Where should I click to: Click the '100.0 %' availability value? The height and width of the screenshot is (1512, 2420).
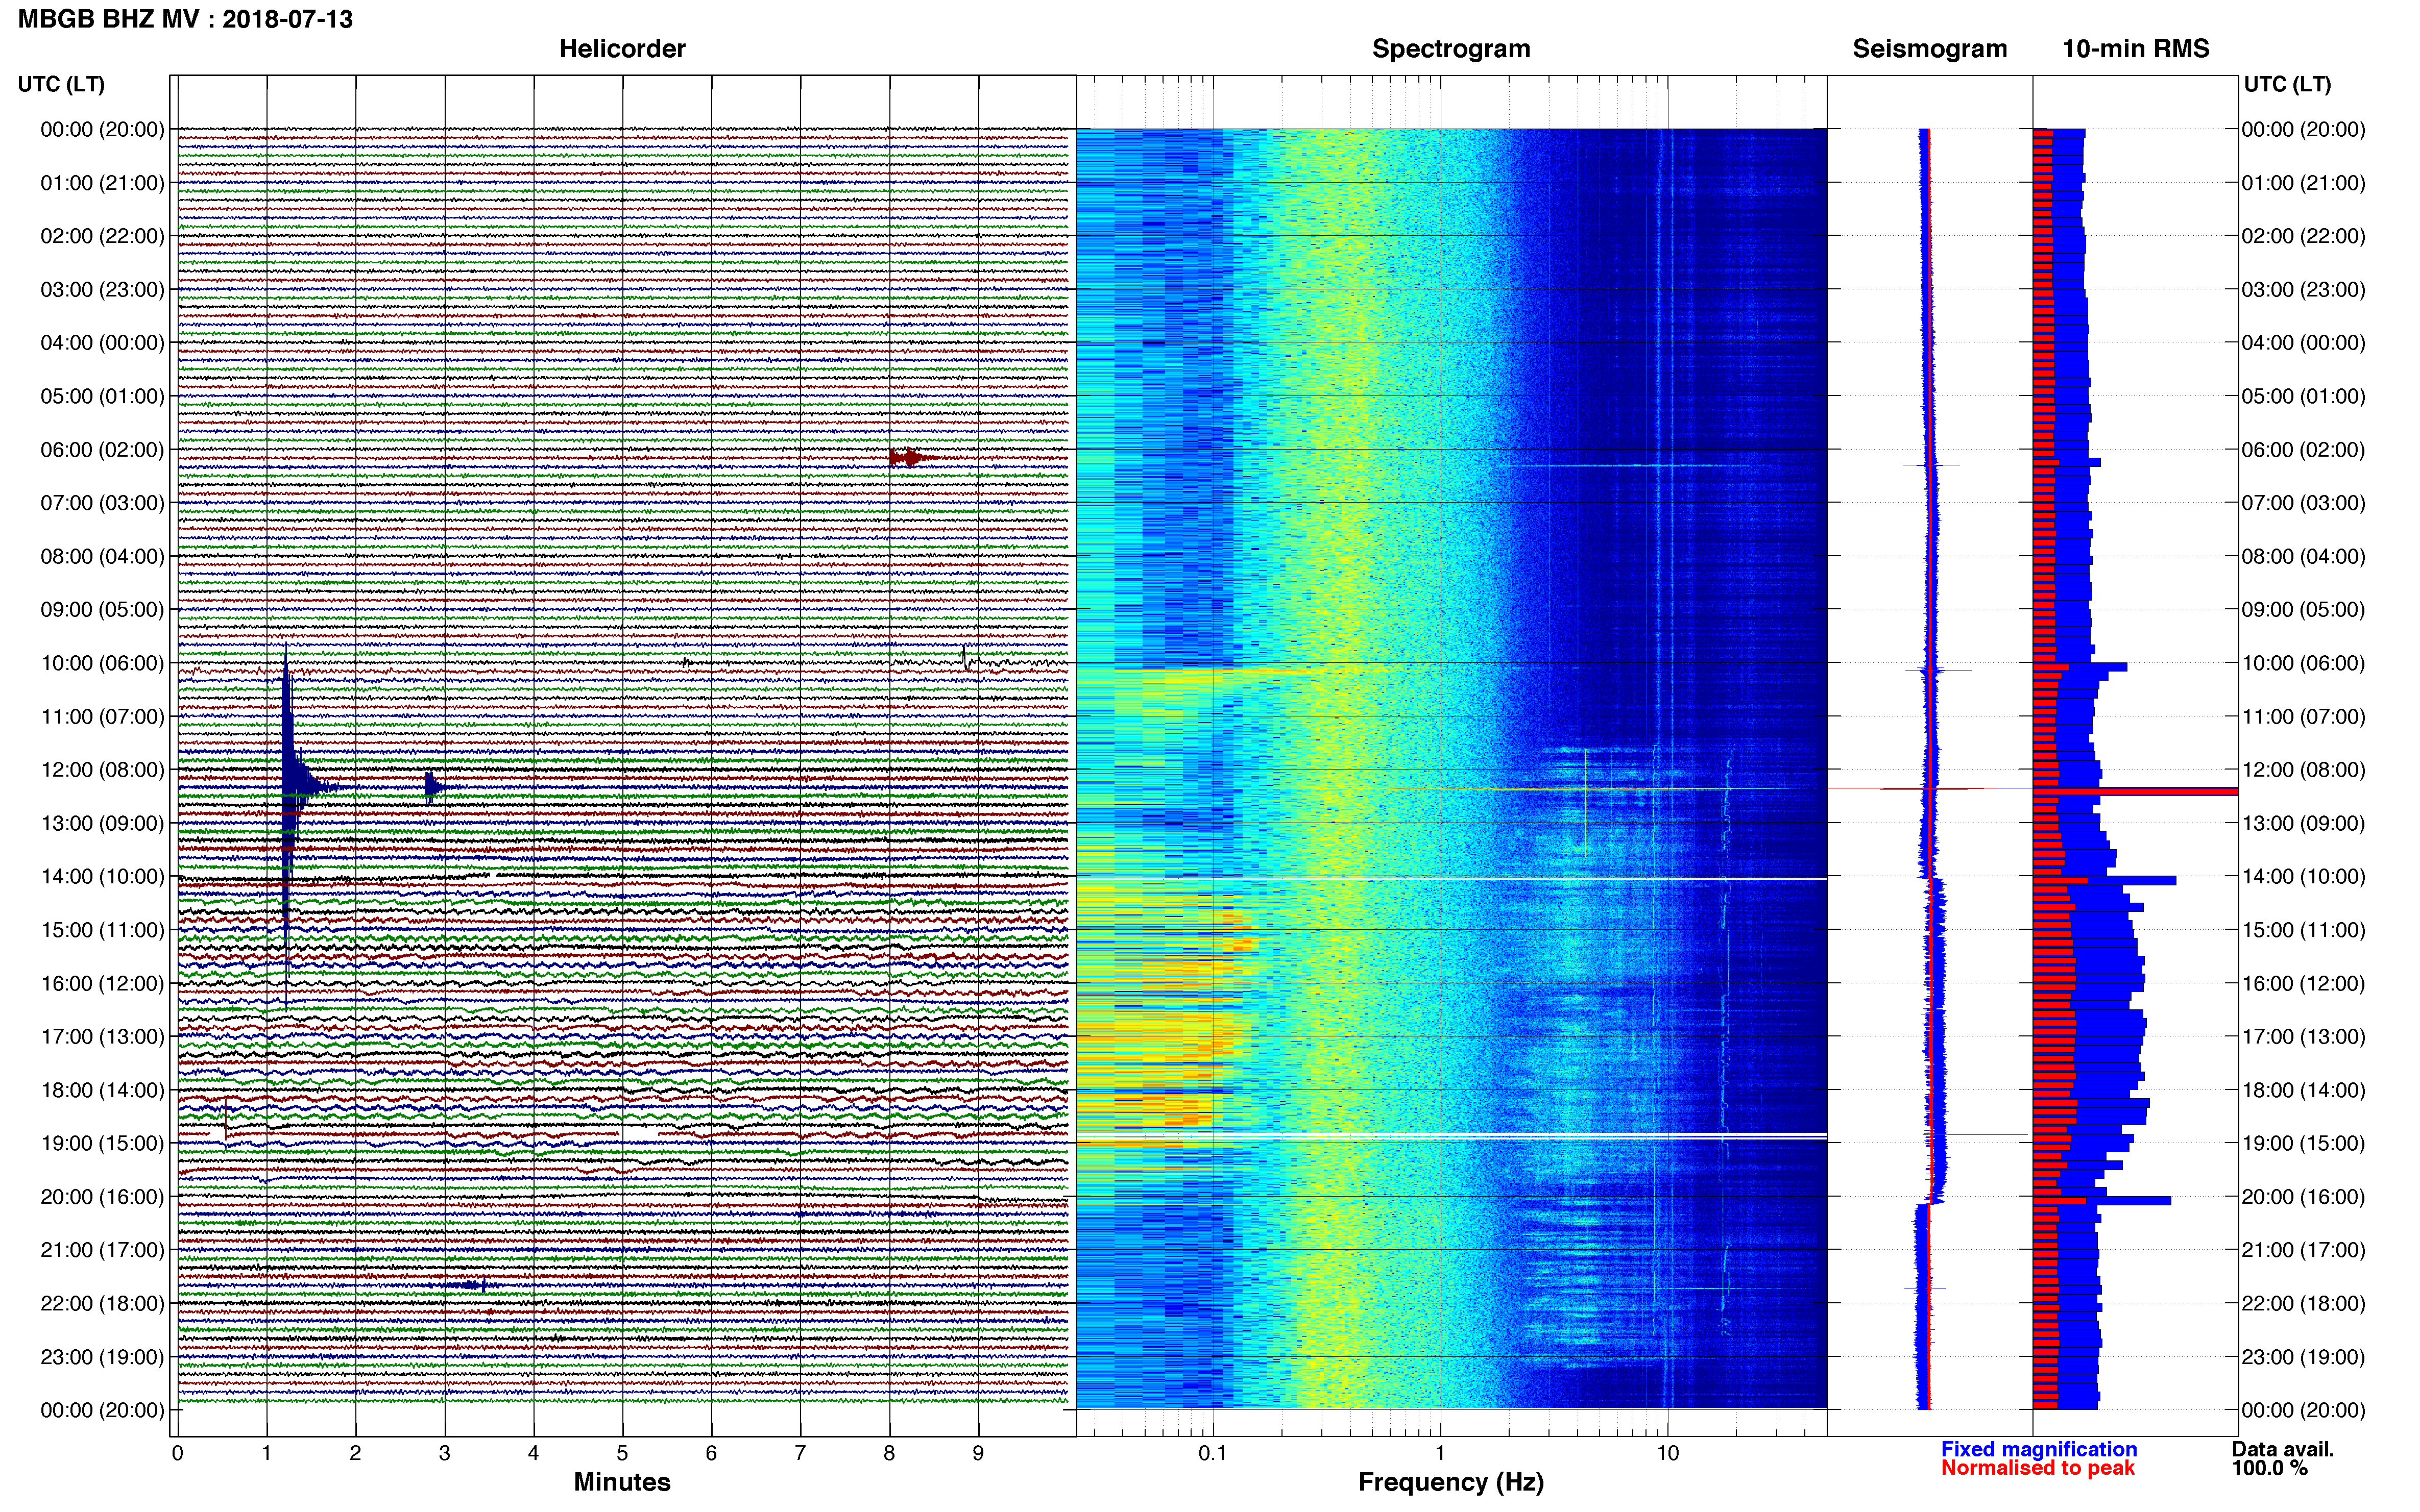pyautogui.click(x=2269, y=1468)
